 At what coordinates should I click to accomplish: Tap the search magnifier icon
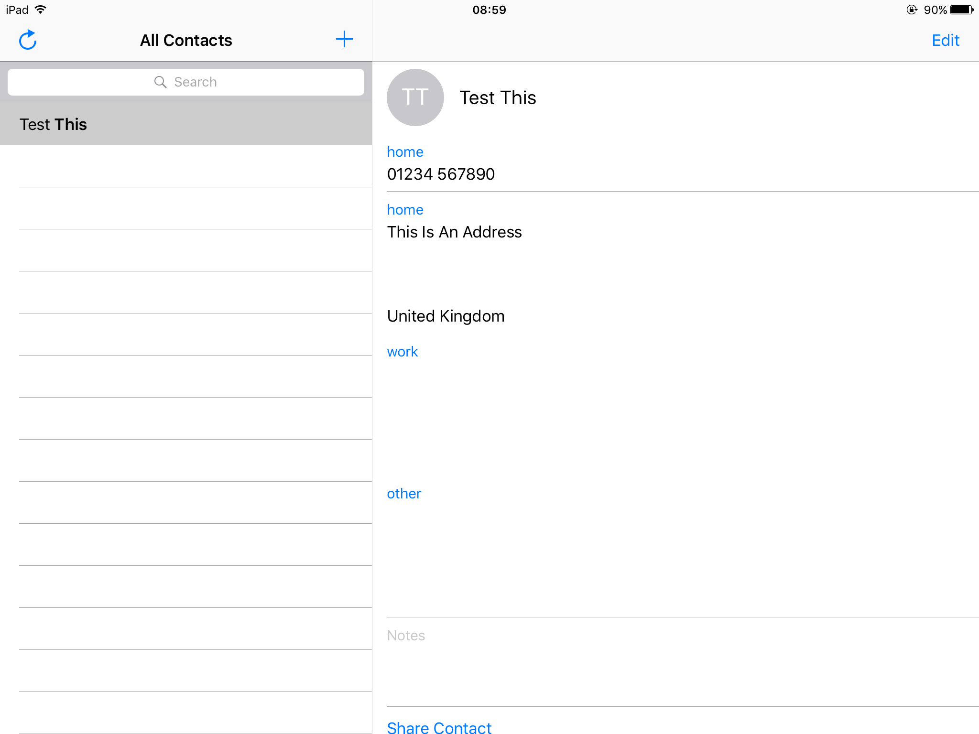(x=160, y=82)
